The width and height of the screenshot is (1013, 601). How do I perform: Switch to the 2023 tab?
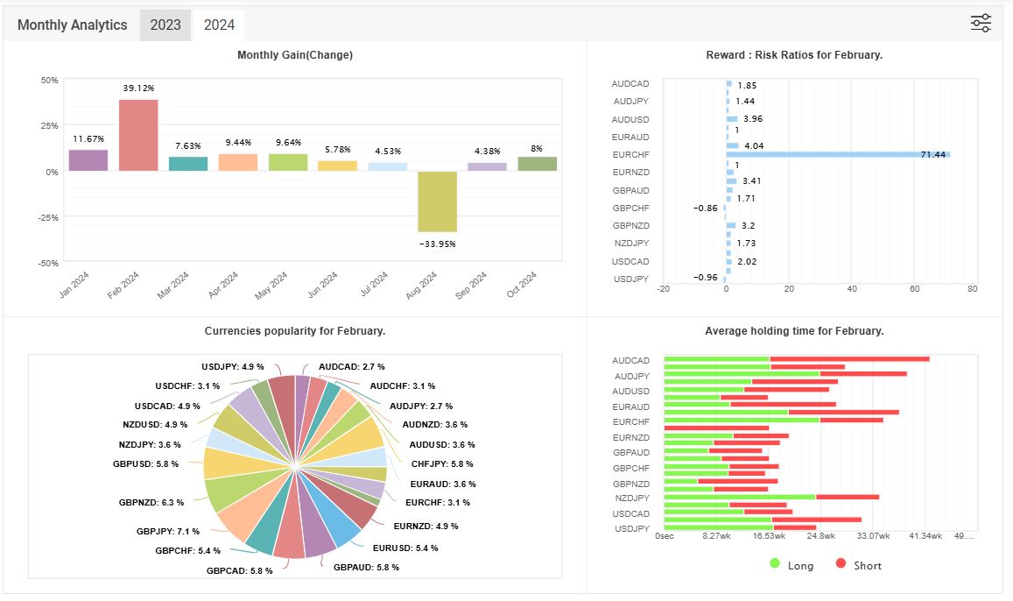(165, 25)
